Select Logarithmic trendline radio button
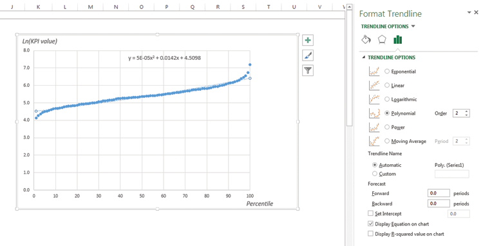 pyautogui.click(x=387, y=99)
